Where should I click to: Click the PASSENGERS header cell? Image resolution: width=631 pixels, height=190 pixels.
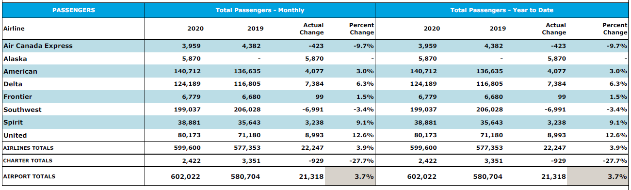[73, 10]
